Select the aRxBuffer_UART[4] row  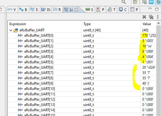[x=82, y=57]
